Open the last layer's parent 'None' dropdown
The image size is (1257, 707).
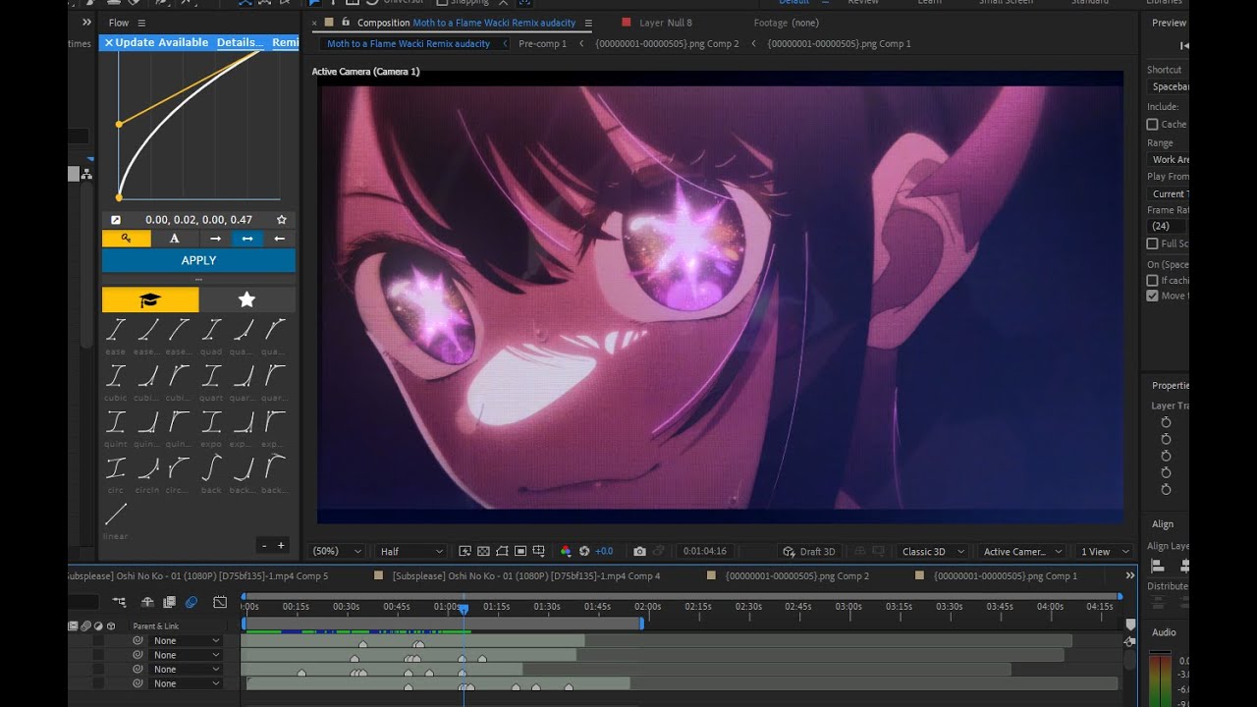tap(187, 683)
